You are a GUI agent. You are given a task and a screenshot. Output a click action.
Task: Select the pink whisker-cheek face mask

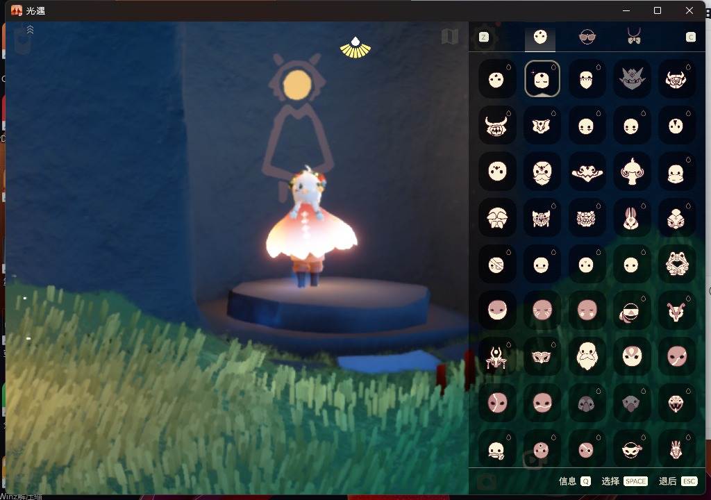(542, 311)
